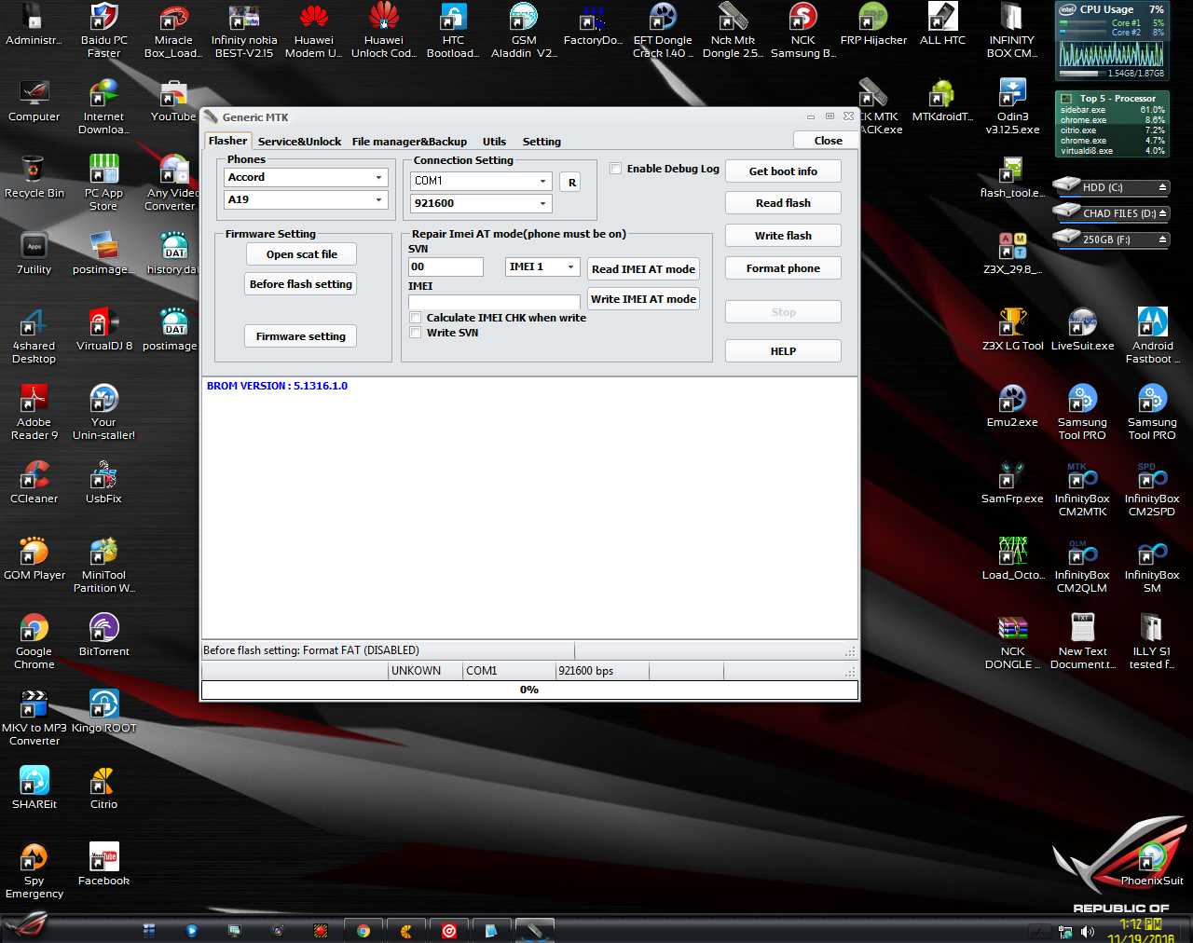Image resolution: width=1193 pixels, height=943 pixels.
Task: Click the Format phone button
Action: click(x=783, y=268)
